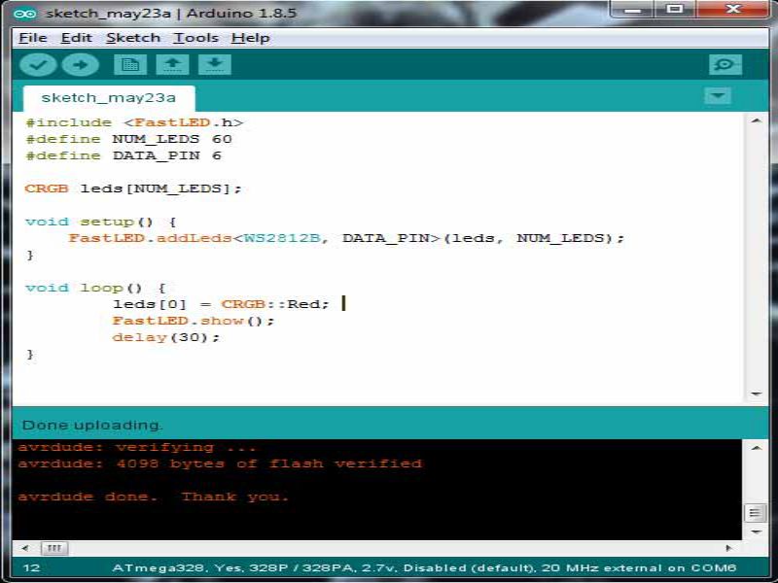
Task: Click the horizontal scrollbar thumb
Action: (x=54, y=548)
